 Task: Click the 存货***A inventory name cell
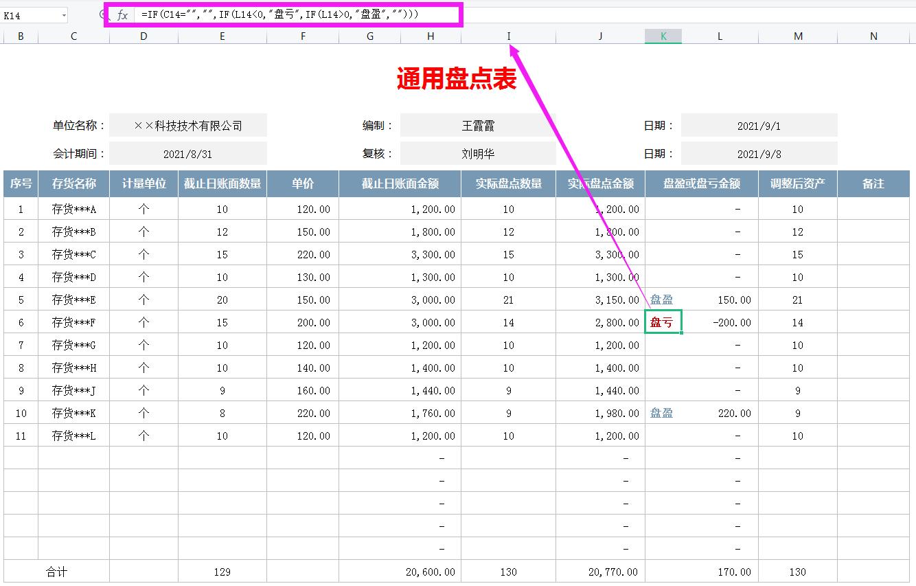coord(73,209)
